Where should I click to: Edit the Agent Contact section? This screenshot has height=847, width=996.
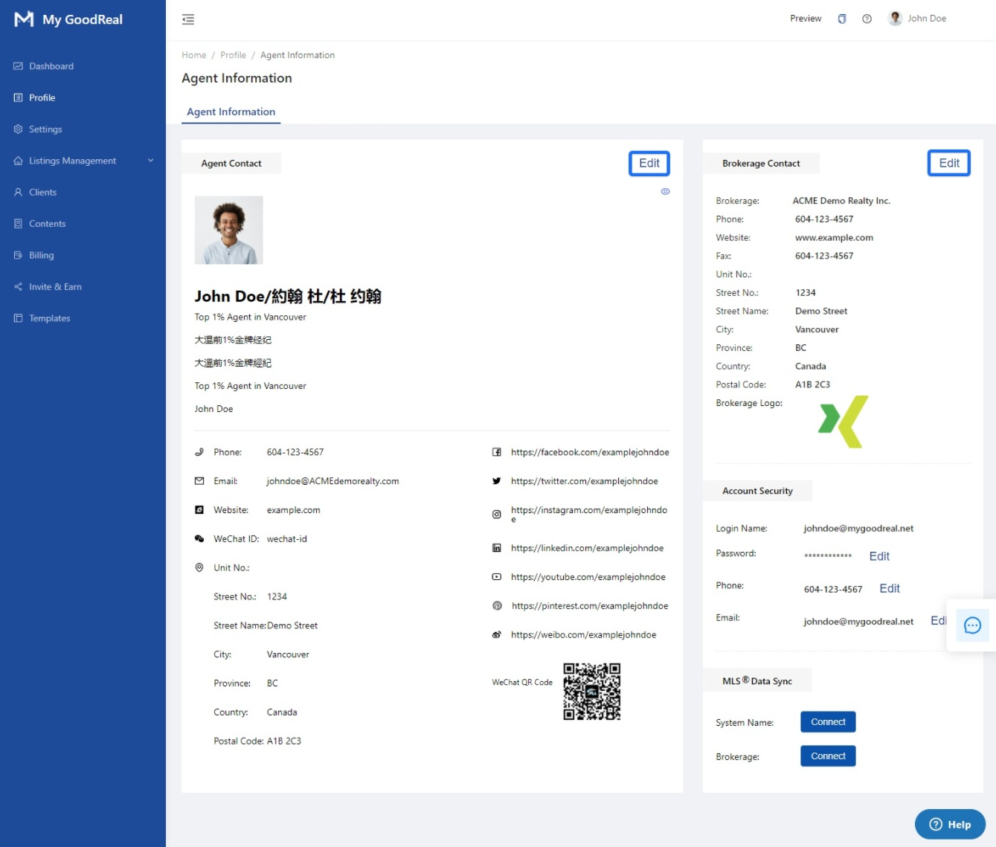coord(649,164)
